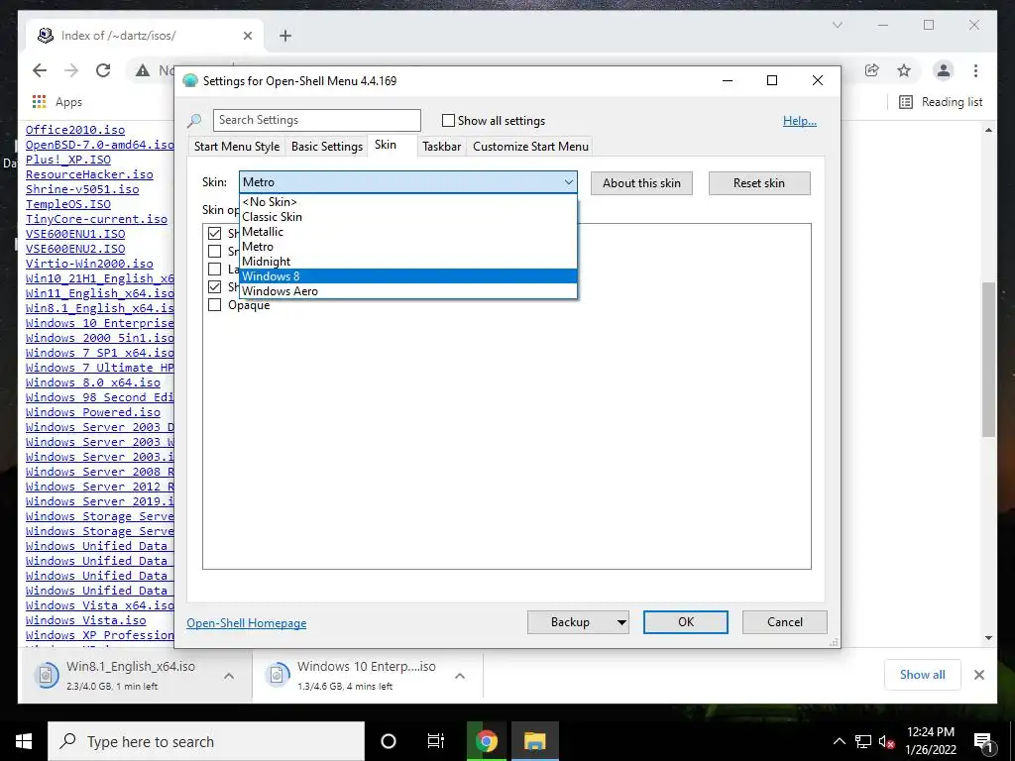Click the Windows taskbar search box

[206, 741]
